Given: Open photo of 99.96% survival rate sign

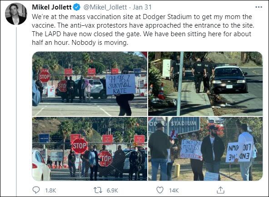Looking at the screenshot, I should pyautogui.click(x=90, y=84).
